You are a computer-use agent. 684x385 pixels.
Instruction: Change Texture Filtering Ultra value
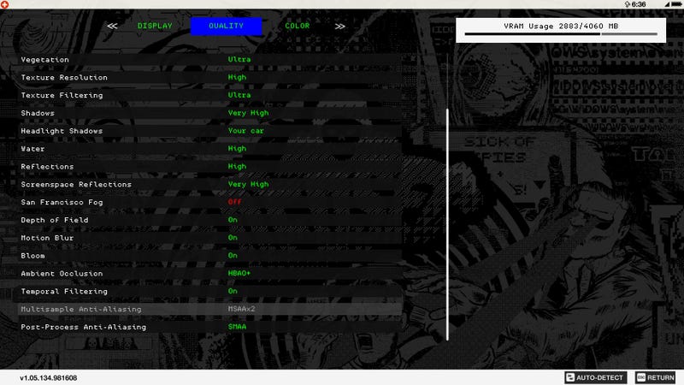pyautogui.click(x=239, y=95)
